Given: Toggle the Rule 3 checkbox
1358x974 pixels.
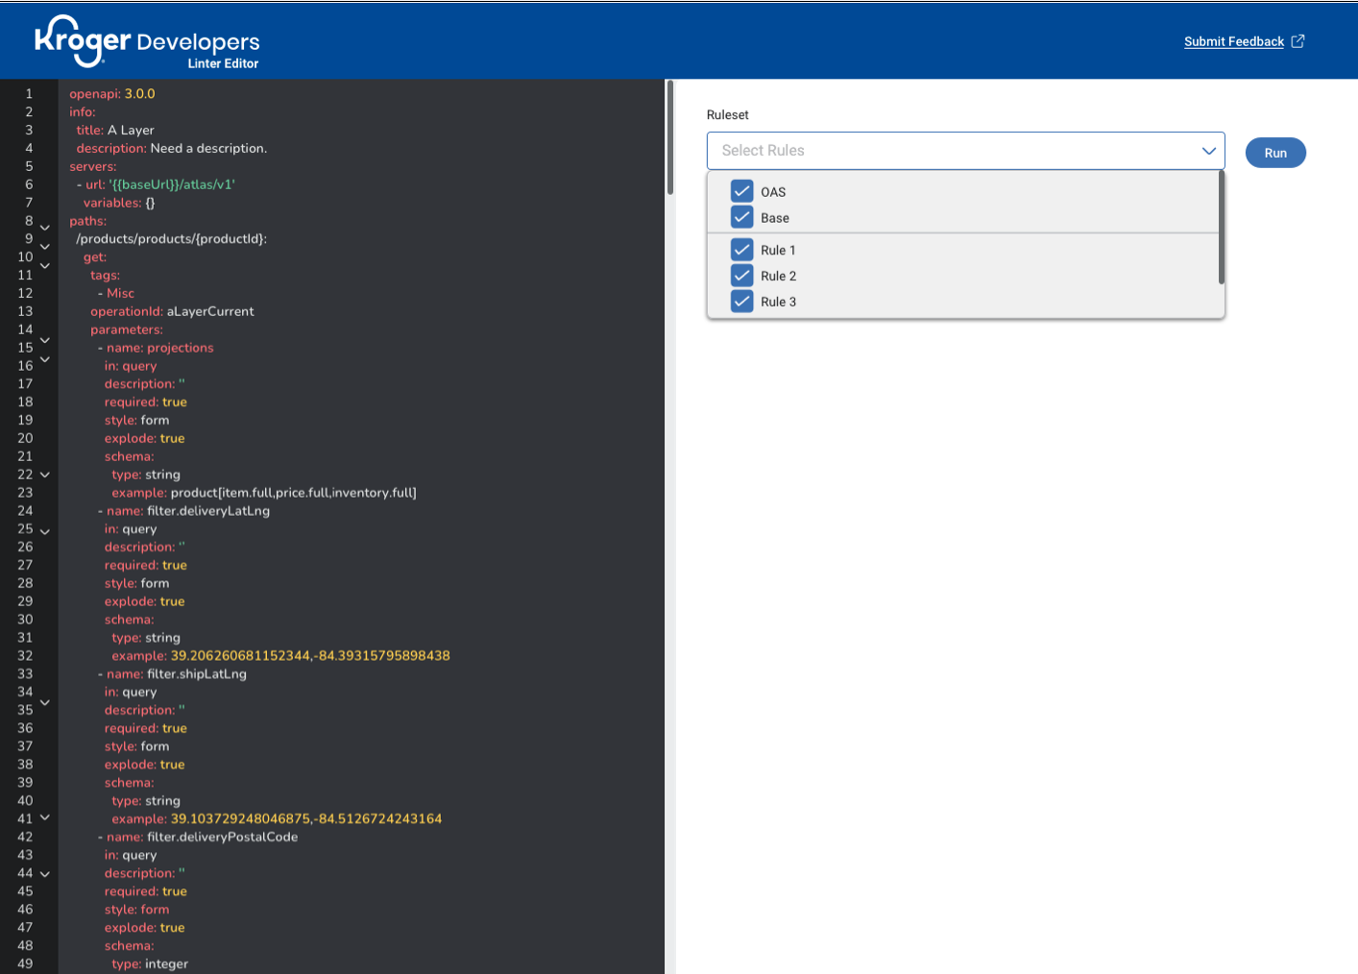Looking at the screenshot, I should 741,302.
